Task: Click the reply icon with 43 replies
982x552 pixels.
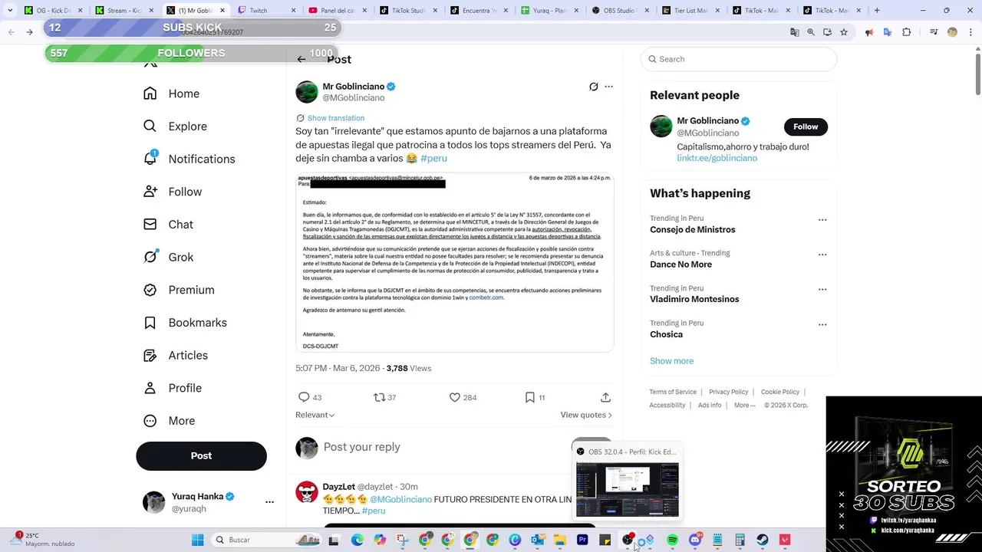Action: [x=304, y=397]
